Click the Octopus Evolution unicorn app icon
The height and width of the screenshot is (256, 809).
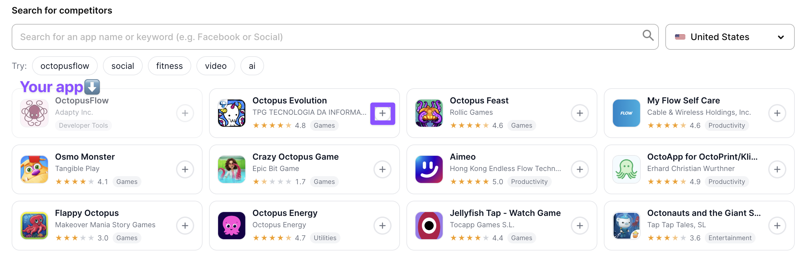pyautogui.click(x=232, y=113)
